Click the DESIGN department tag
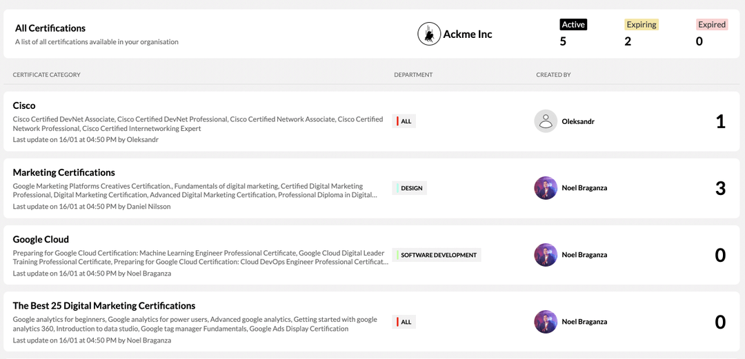This screenshot has height=359, width=745. point(410,188)
